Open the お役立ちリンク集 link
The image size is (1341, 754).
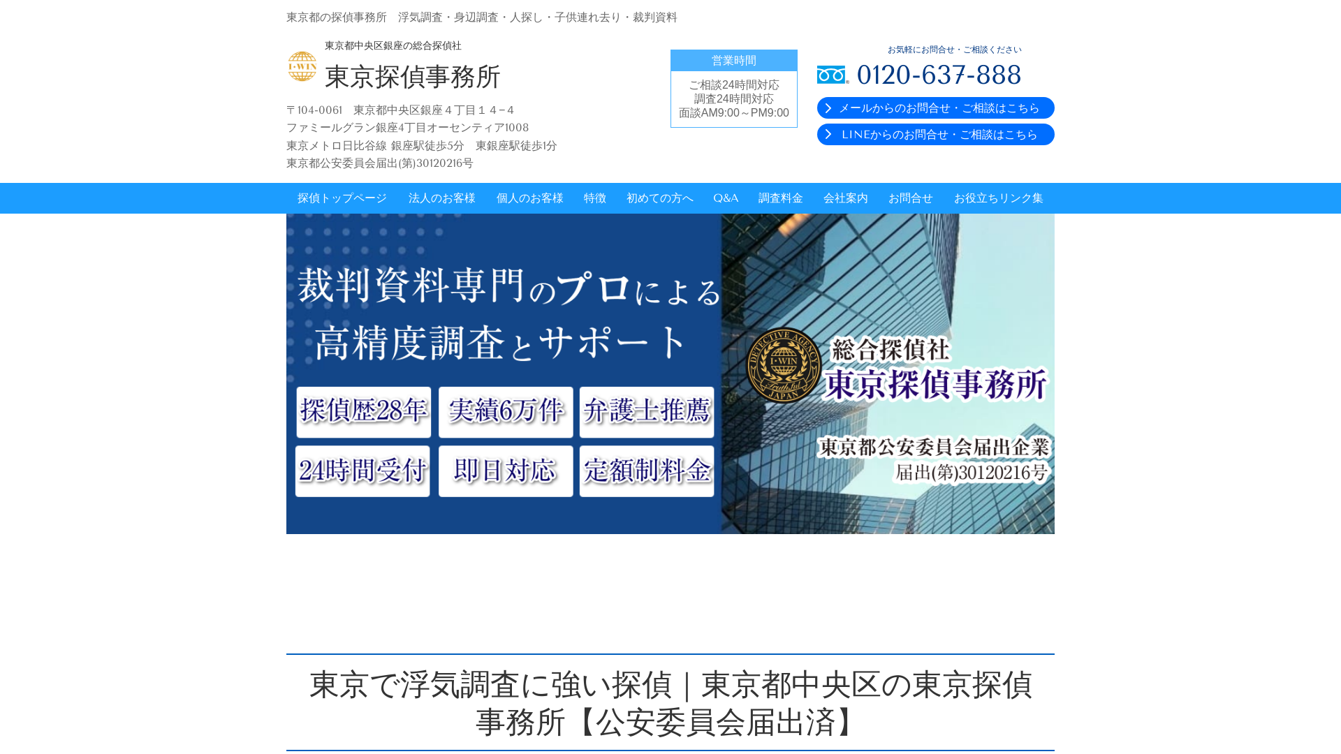(x=997, y=198)
